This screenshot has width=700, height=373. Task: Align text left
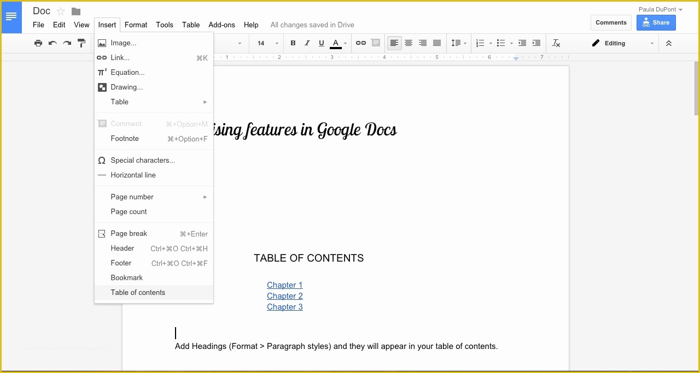[394, 43]
